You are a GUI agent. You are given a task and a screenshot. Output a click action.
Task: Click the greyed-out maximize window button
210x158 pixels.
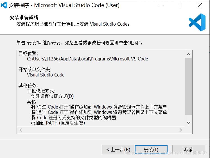[x=180, y=5]
